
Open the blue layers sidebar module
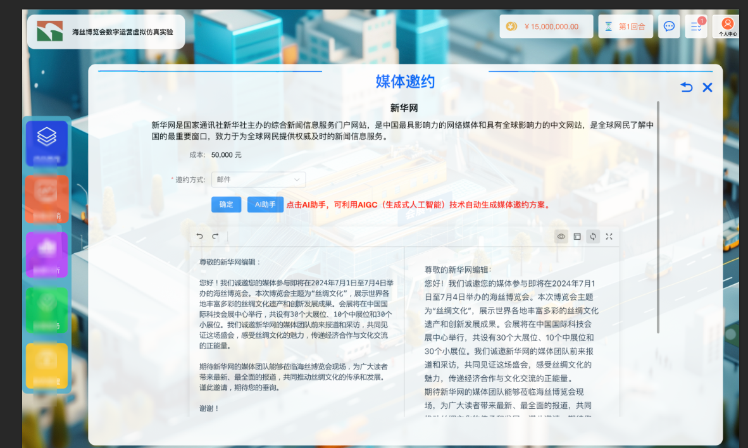click(47, 143)
